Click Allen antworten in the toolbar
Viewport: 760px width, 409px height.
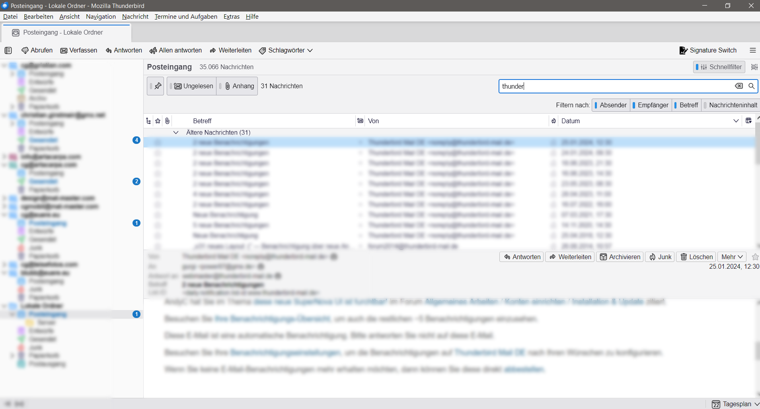(x=175, y=50)
